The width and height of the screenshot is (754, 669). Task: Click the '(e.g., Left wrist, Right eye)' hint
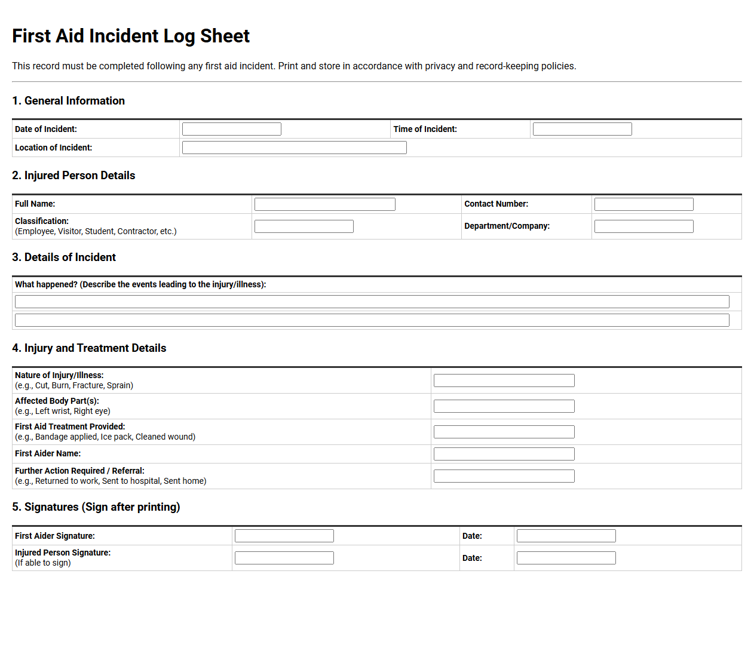[63, 411]
